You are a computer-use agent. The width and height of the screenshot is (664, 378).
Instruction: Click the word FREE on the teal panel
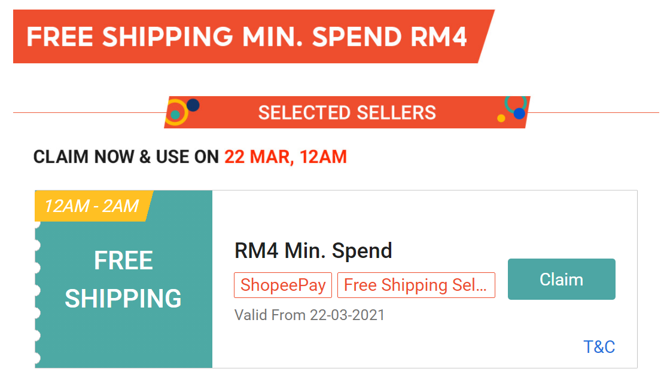tap(123, 260)
